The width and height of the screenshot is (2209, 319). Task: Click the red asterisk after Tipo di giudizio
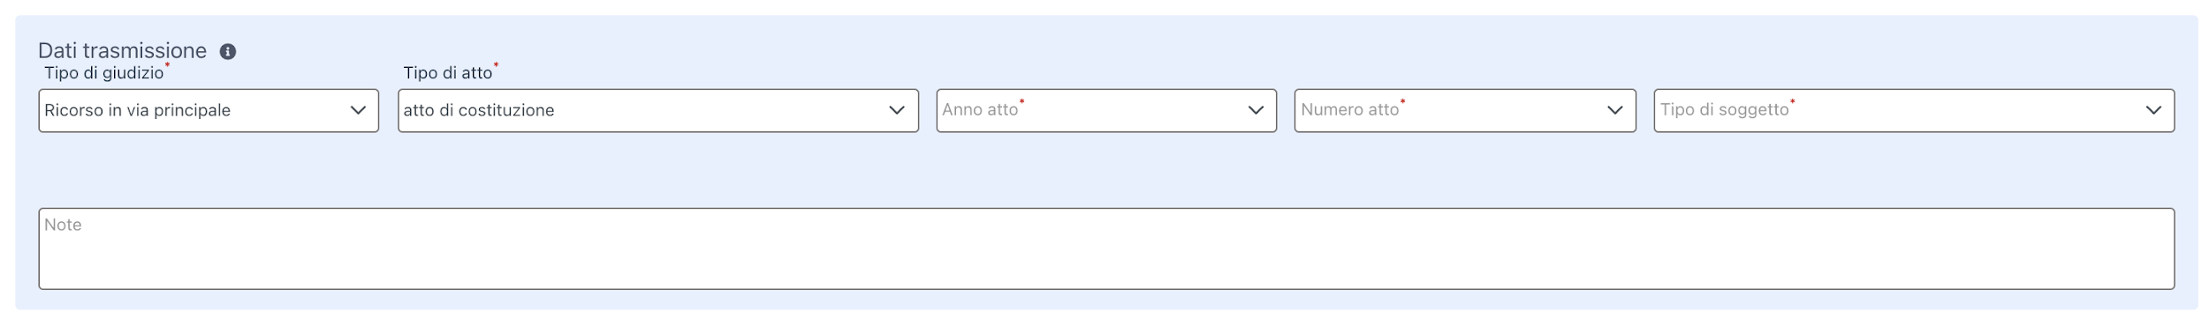pyautogui.click(x=168, y=65)
